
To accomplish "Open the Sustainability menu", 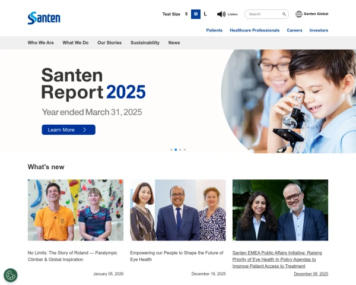I will click(145, 43).
